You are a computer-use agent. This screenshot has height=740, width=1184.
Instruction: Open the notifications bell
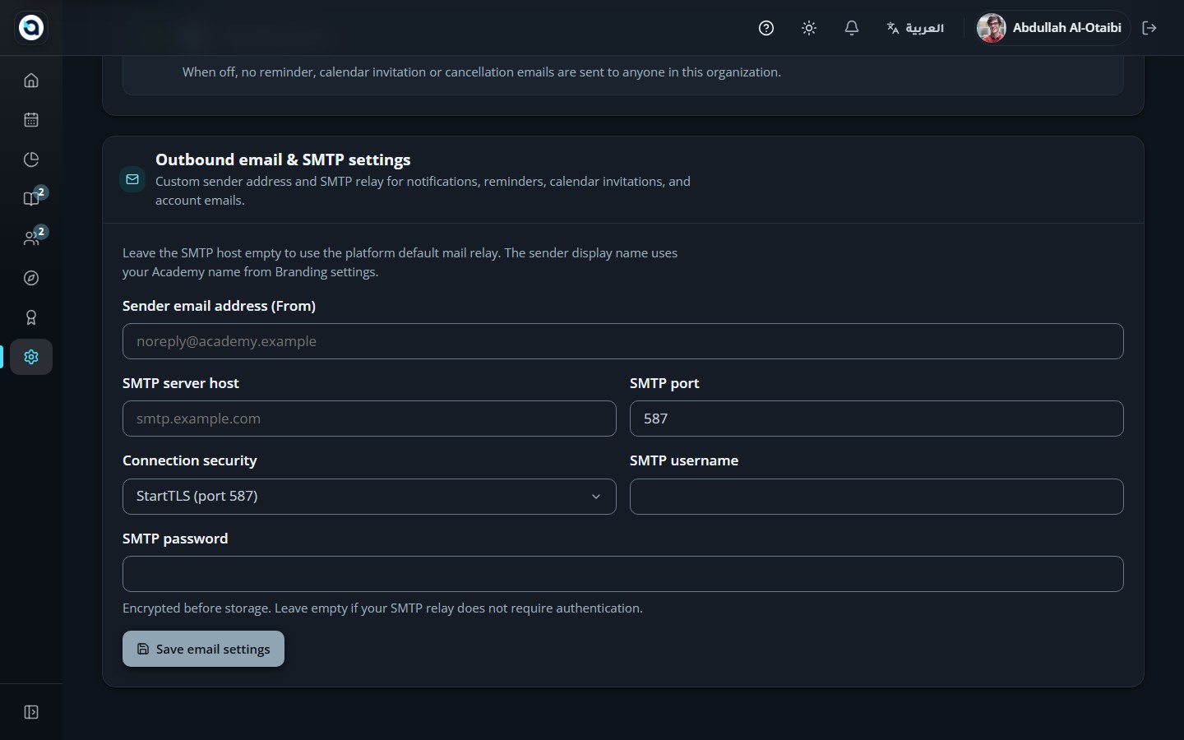tap(852, 28)
